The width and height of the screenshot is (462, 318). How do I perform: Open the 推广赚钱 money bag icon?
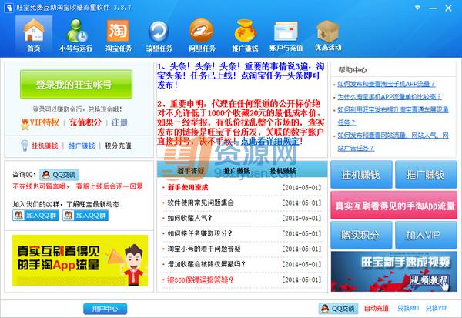245,35
